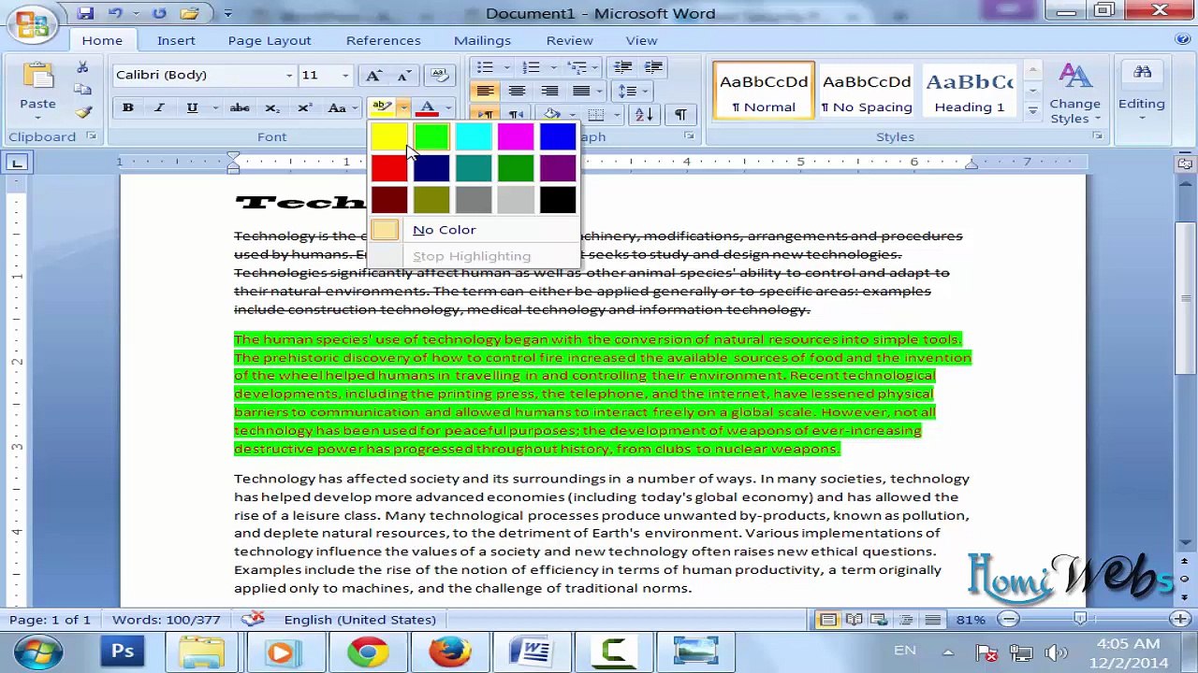Image resolution: width=1198 pixels, height=673 pixels.
Task: Click the Clear Formatting icon
Action: (x=439, y=75)
